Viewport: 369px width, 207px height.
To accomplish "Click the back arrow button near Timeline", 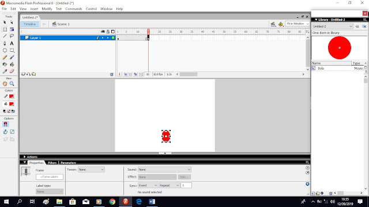I will tap(44, 24).
